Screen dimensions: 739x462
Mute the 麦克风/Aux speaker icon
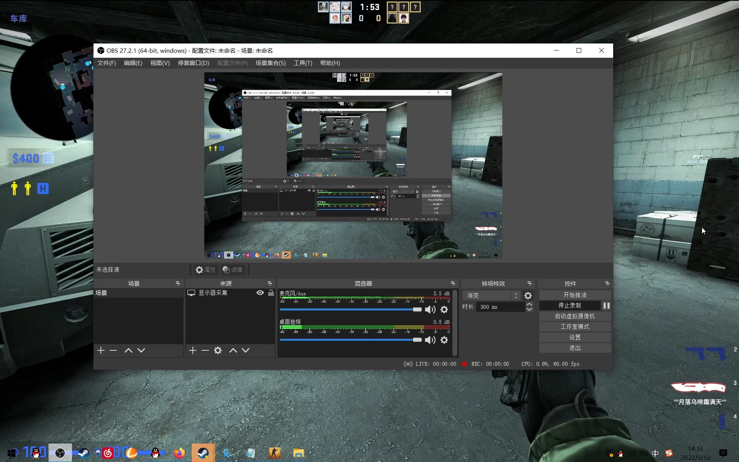click(x=430, y=310)
